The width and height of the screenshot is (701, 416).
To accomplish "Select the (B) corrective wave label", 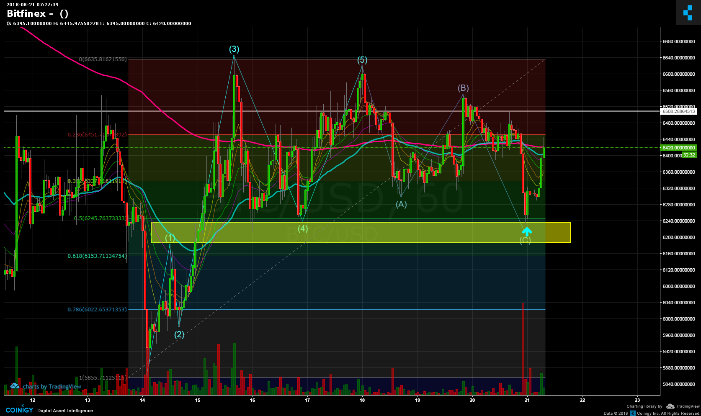I will (463, 88).
